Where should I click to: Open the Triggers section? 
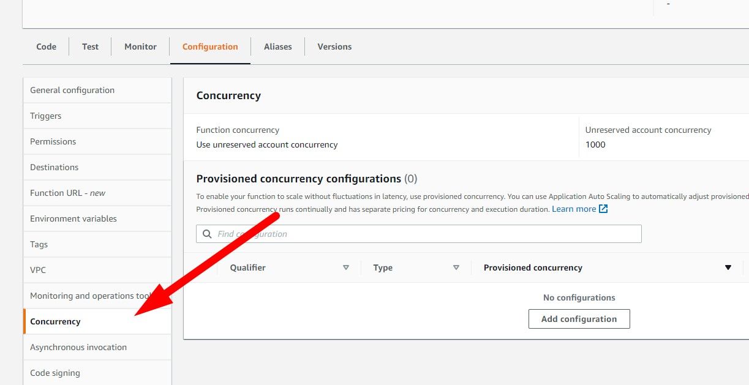[x=45, y=116]
